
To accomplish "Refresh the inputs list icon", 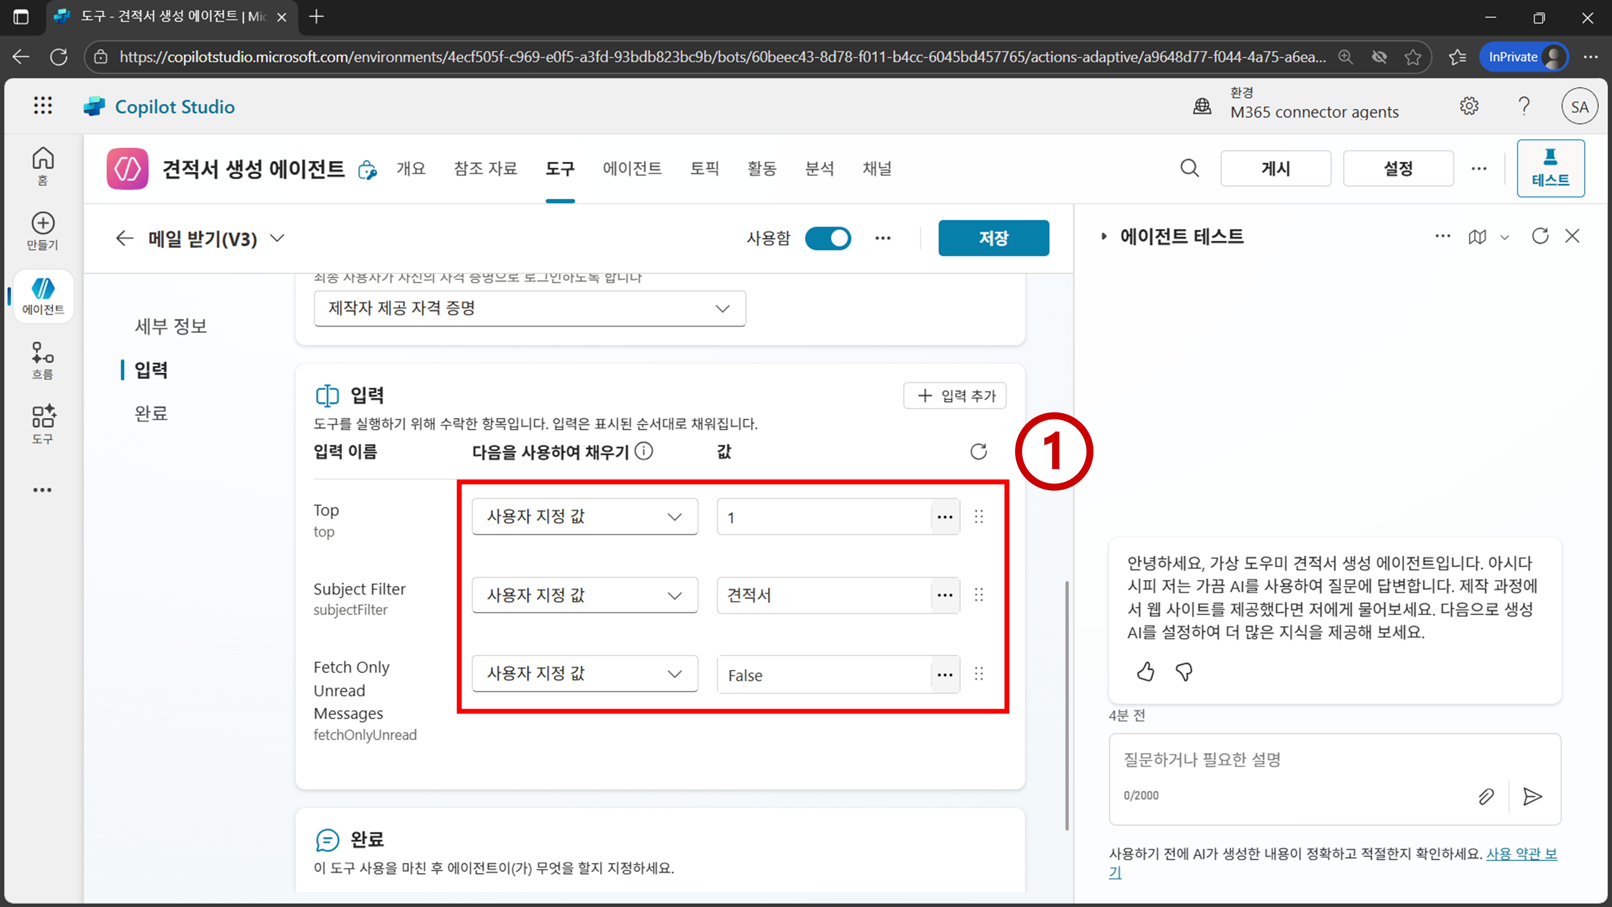I will click(978, 451).
